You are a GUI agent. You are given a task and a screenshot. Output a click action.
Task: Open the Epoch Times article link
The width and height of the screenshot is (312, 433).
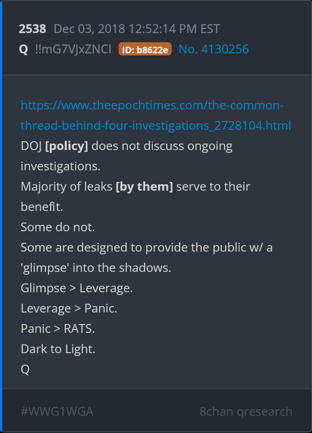[152, 115]
